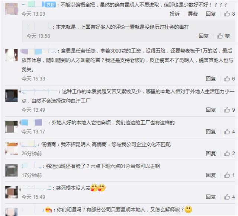Click the 铁粉 badge on first comment
Screen dimensions: 238x216
tap(51, 5)
